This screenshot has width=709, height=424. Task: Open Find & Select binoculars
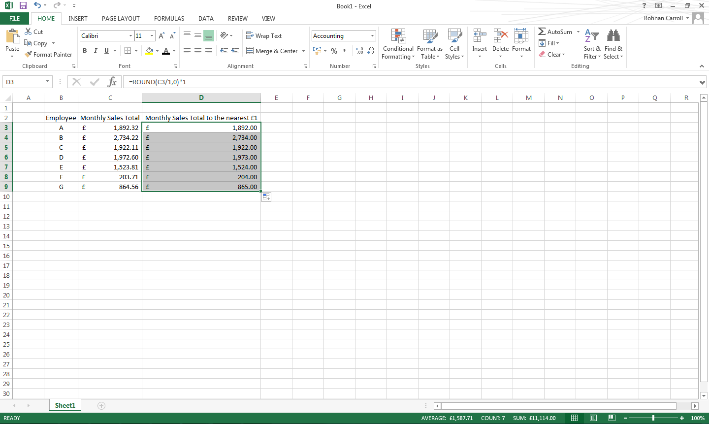(x=613, y=44)
